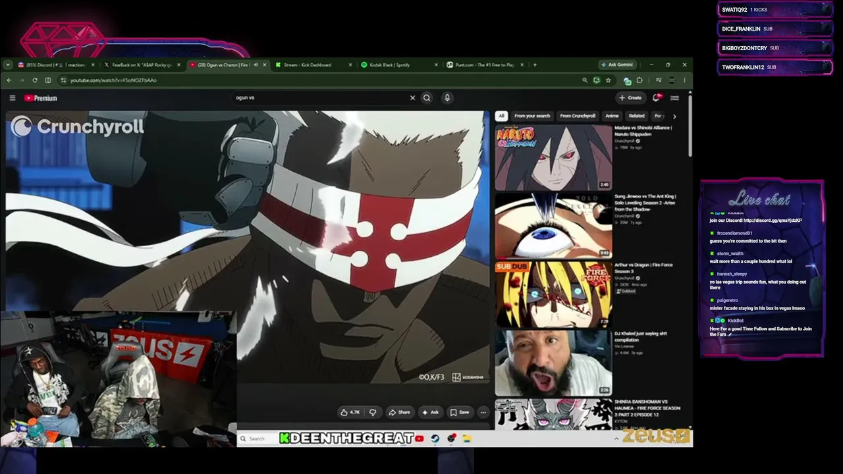Image resolution: width=843 pixels, height=474 pixels.
Task: Click the Windows taskbar Search box
Action: 256,438
